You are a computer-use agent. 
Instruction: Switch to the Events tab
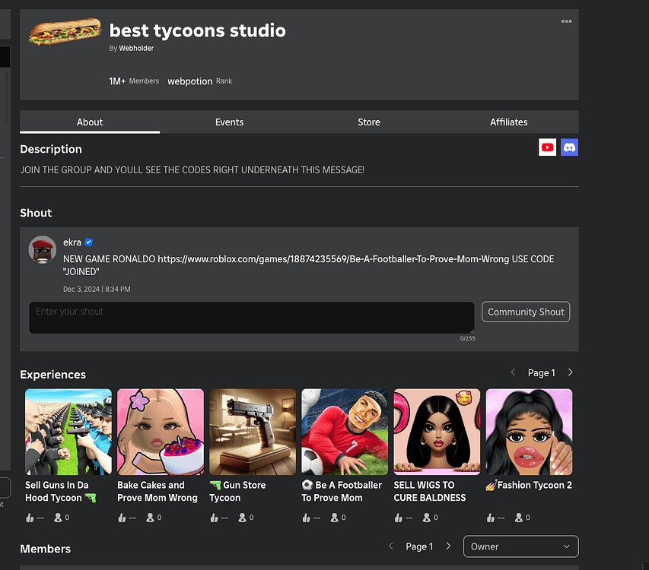pos(229,122)
